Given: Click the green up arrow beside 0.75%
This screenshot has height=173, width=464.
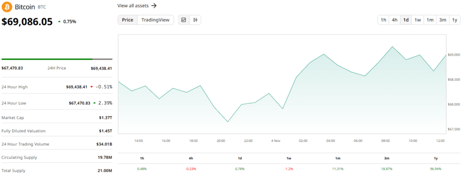Looking at the screenshot, I should click(59, 22).
